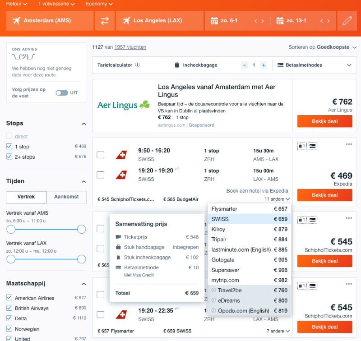
Task: Toggle the 'Volg prijzen op de voet' switch
Action: tap(61, 93)
